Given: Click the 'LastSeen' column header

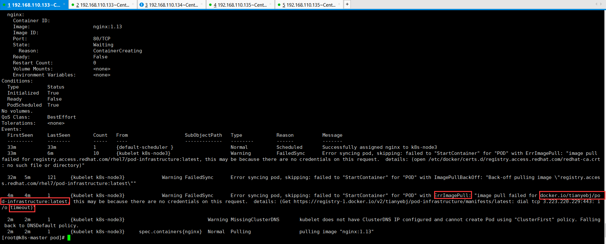Looking at the screenshot, I should pos(59,135).
